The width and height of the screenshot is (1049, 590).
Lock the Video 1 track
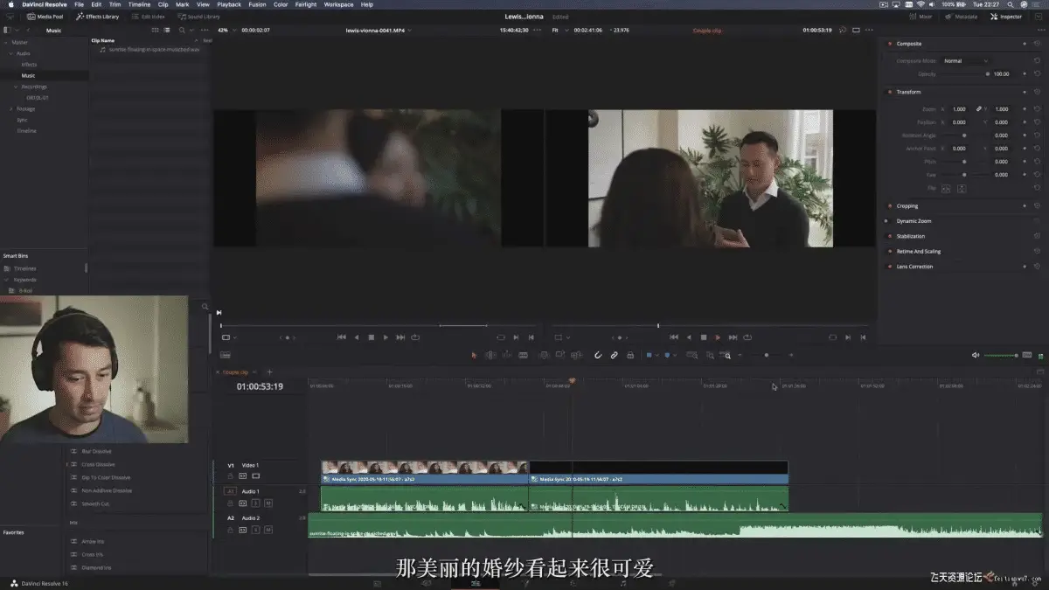tap(231, 476)
